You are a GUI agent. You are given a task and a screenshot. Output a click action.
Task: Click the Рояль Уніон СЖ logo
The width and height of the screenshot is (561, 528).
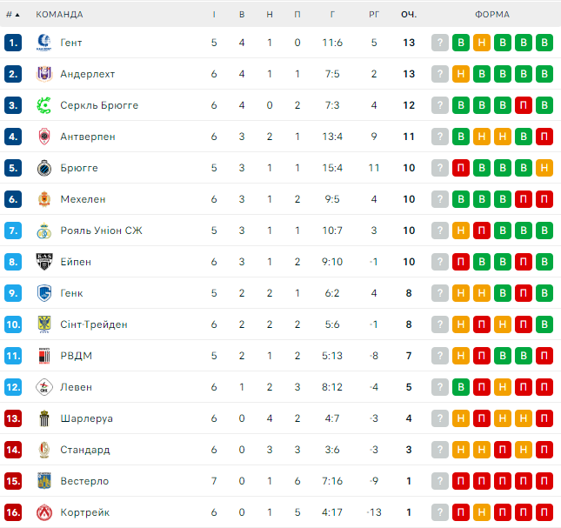tap(44, 231)
